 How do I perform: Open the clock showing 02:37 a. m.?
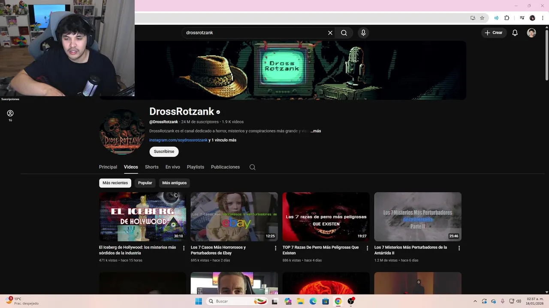(x=535, y=301)
